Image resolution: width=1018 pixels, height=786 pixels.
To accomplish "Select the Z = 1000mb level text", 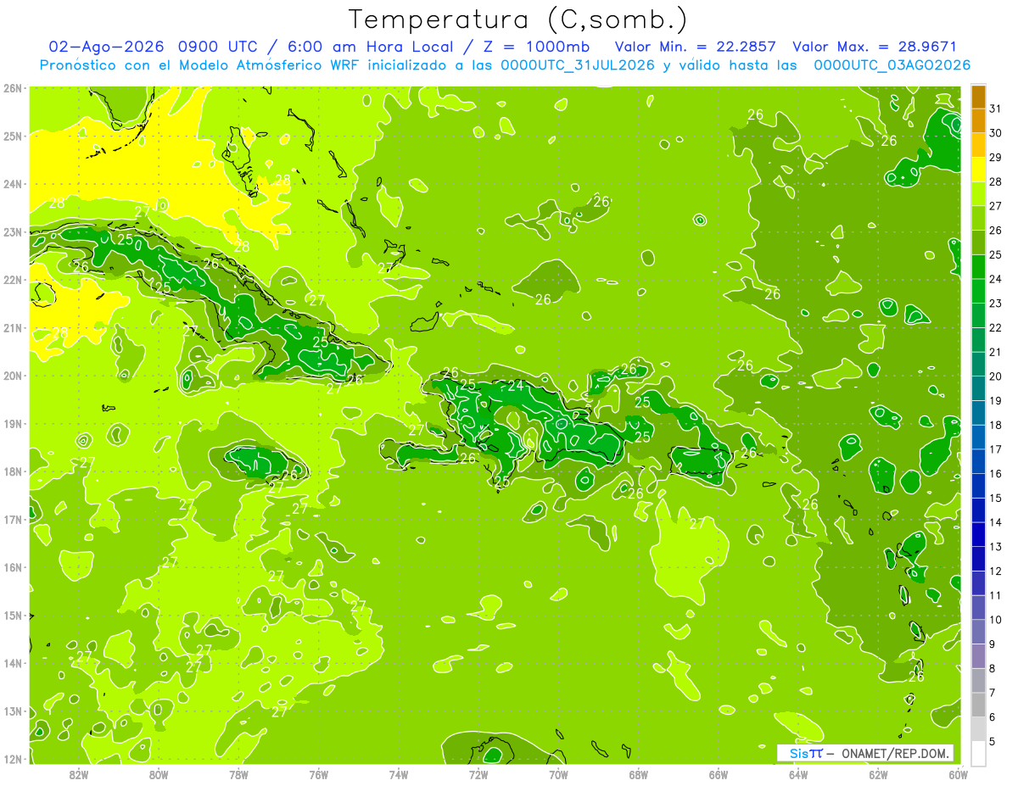I will (534, 46).
